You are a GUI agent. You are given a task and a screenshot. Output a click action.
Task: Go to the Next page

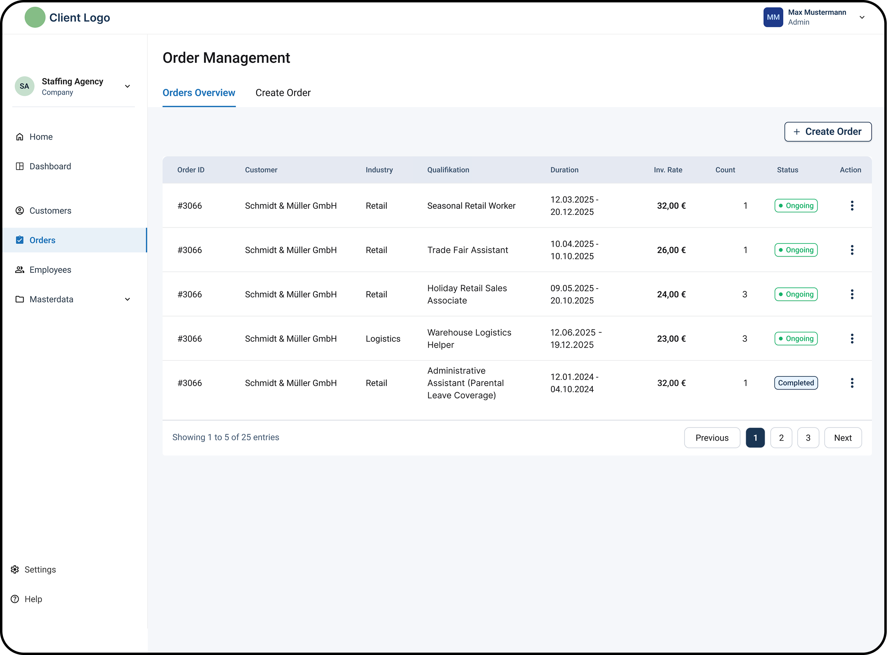(843, 438)
